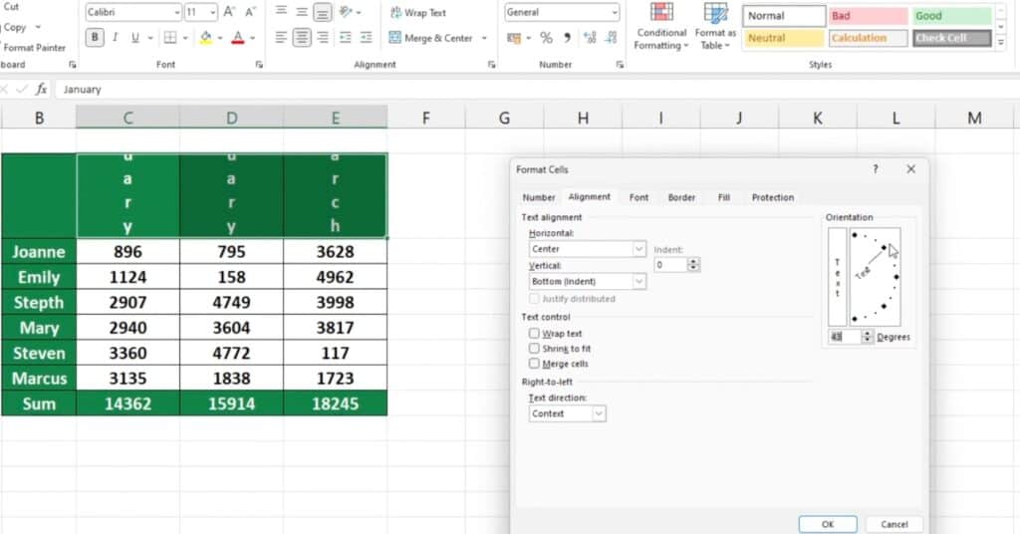Check the Merge cells checkbox
Viewport: 1020px width, 534px height.
click(534, 364)
